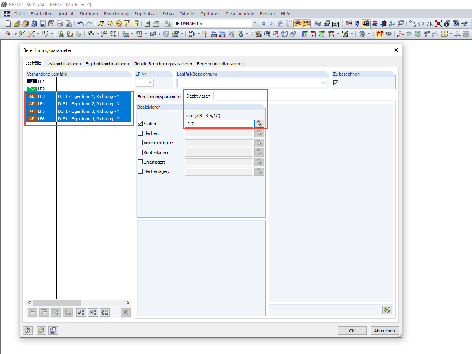Click the Save floppy disk toolbar icon

(x=42, y=24)
